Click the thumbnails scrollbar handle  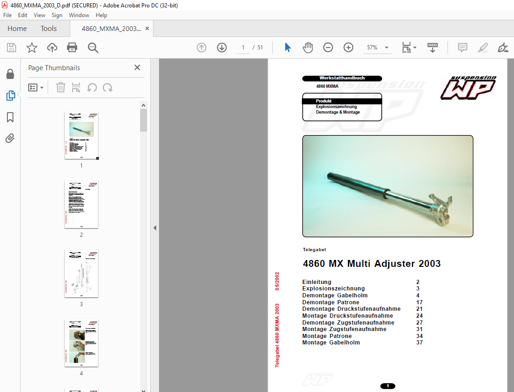tap(143, 120)
